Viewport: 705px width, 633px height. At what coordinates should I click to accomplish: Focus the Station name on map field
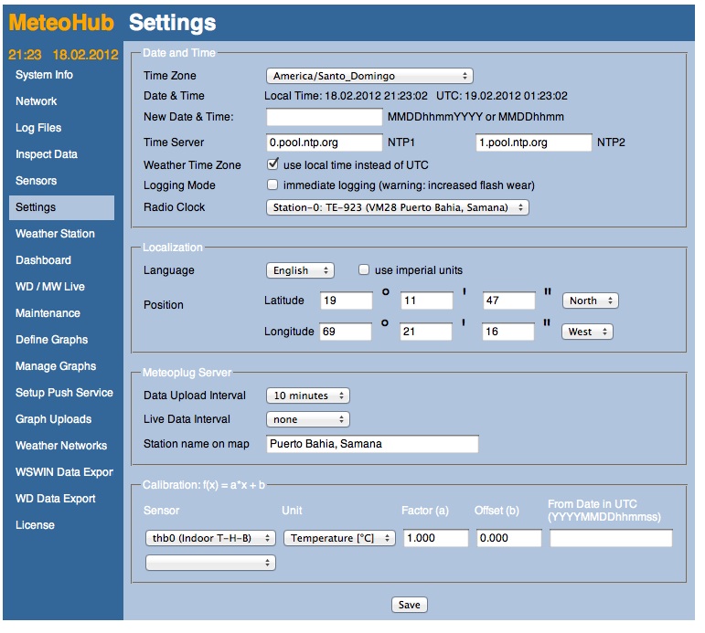[371, 444]
